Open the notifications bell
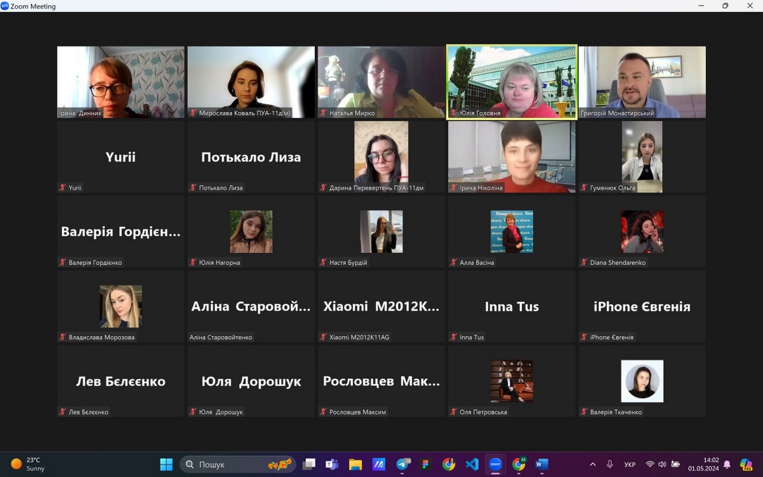The width and height of the screenshot is (763, 477). click(x=727, y=464)
